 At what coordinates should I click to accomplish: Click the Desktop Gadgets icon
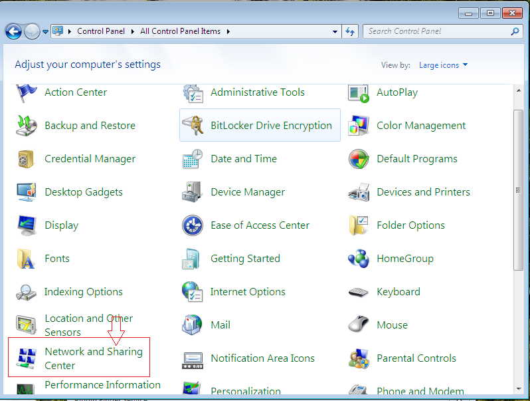(26, 192)
